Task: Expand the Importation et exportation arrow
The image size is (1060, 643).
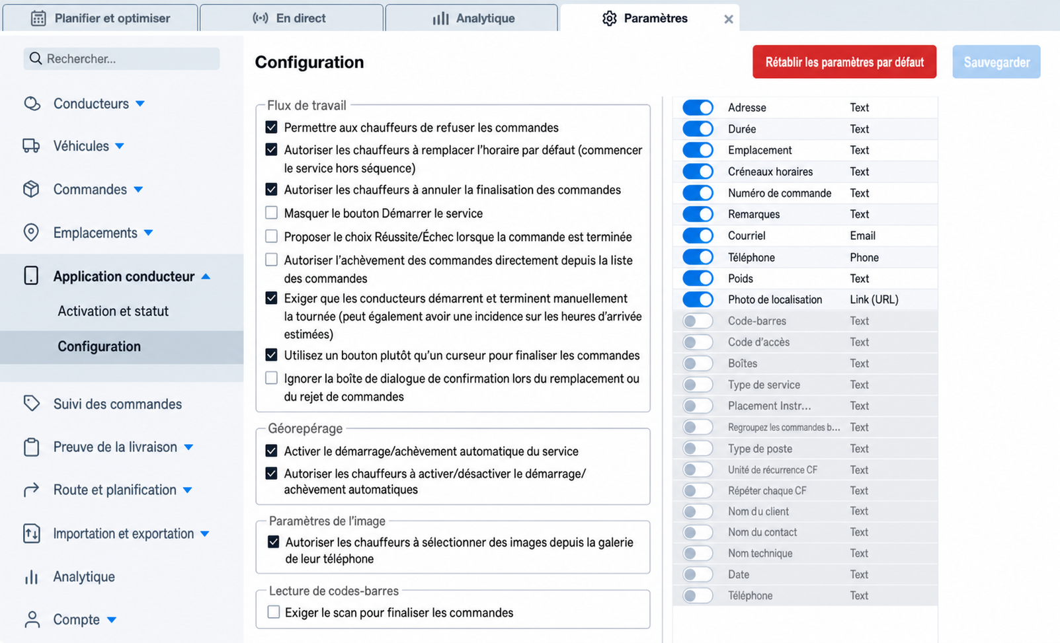Action: [205, 533]
